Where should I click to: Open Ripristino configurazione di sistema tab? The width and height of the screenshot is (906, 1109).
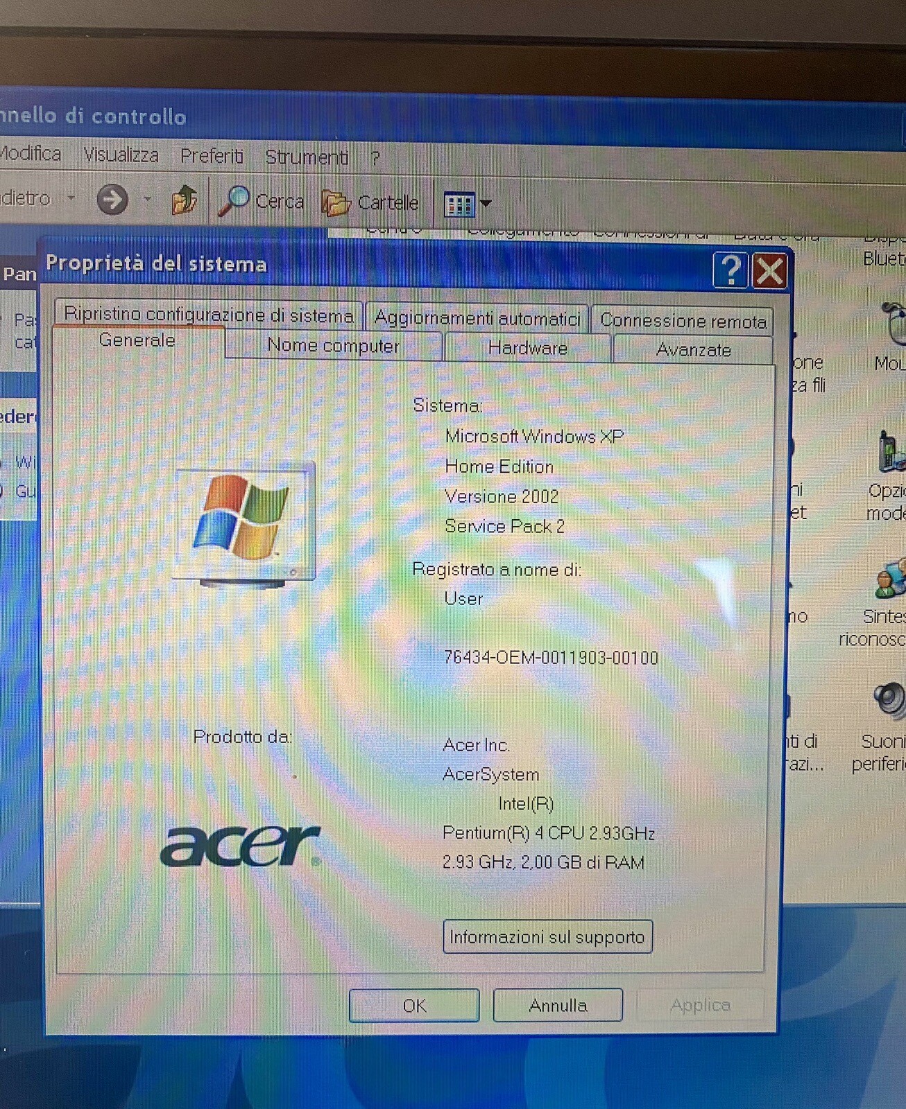[x=209, y=315]
